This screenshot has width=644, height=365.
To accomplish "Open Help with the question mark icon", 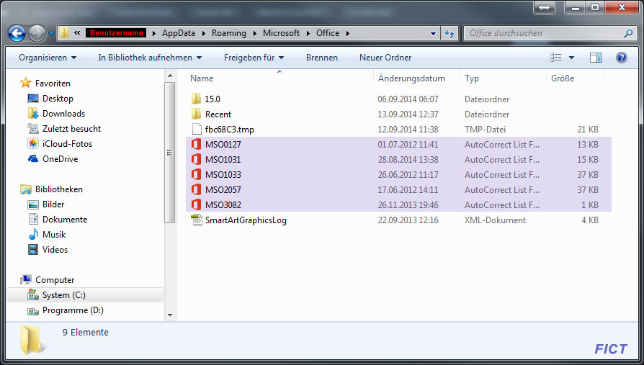I will (622, 58).
